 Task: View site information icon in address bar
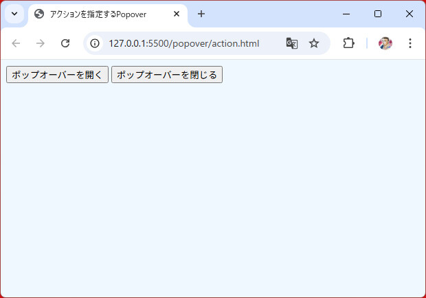[95, 43]
